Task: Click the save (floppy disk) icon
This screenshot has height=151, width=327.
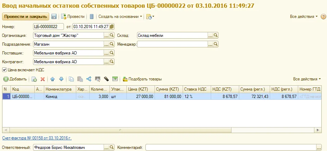Action: [54, 17]
